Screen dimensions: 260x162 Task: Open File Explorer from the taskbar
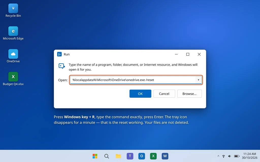point(118,156)
